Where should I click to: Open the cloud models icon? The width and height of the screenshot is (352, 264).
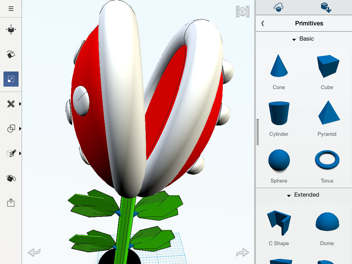click(278, 7)
